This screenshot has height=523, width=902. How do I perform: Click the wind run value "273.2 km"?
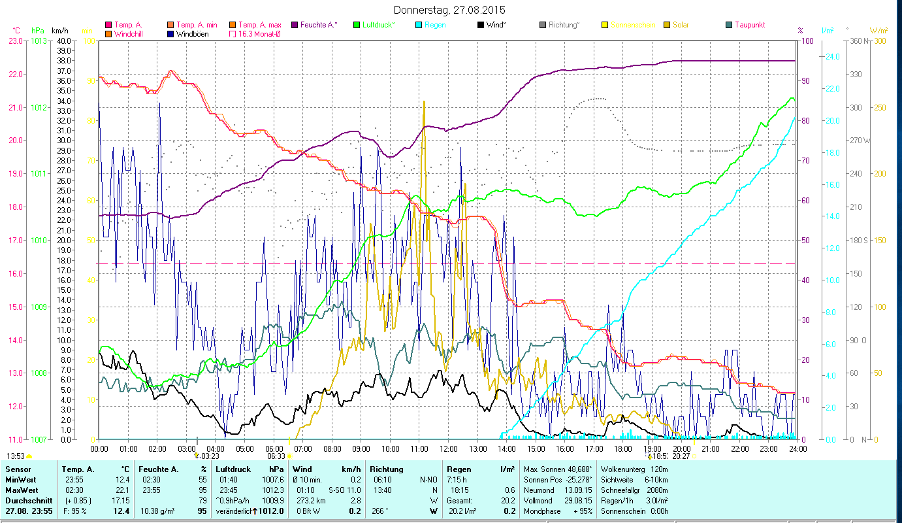click(x=310, y=501)
